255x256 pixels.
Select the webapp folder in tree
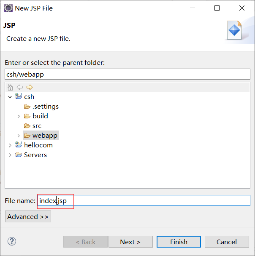[44, 136]
